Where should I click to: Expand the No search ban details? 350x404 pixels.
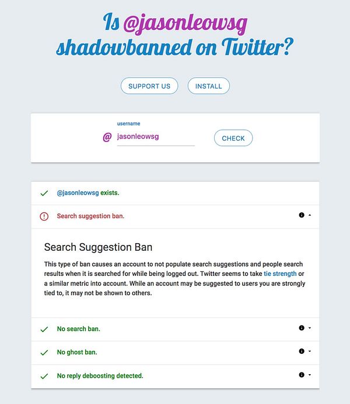[x=310, y=328]
